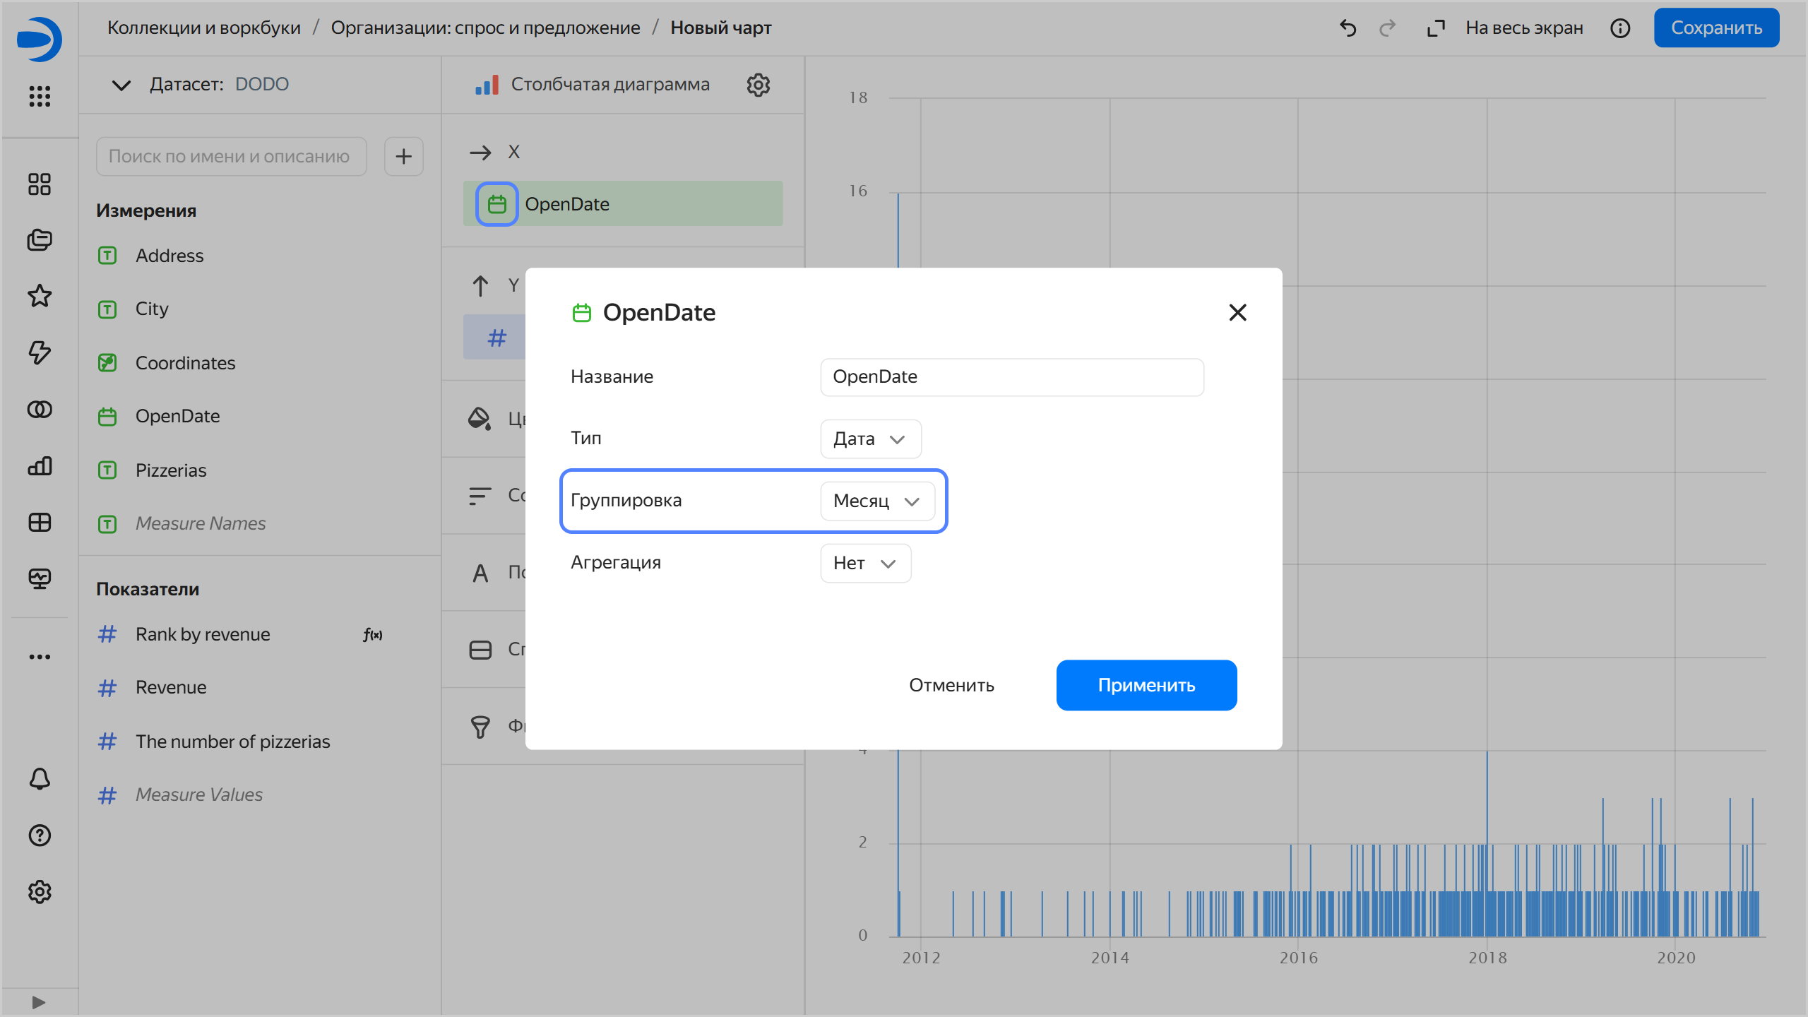Click the Название input field
Image resolution: width=1808 pixels, height=1017 pixels.
pyautogui.click(x=1011, y=376)
